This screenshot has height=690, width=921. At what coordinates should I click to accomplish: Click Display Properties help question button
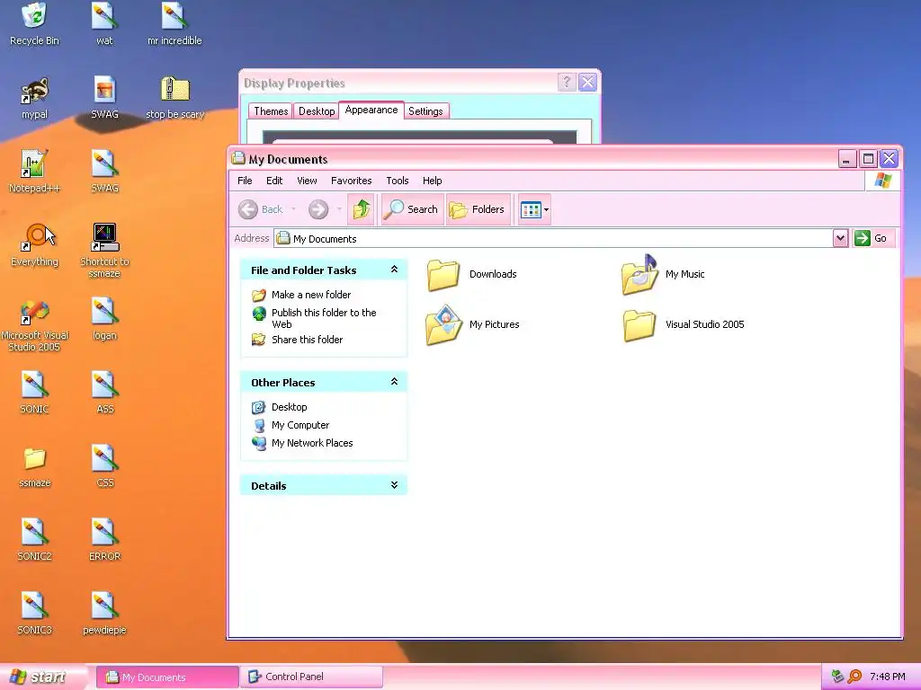coord(567,82)
